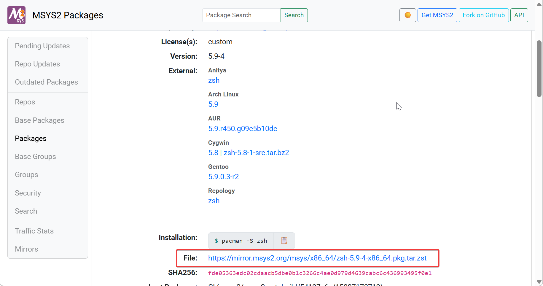This screenshot has height=286, width=543.
Task: Open the API page
Action: 519,15
